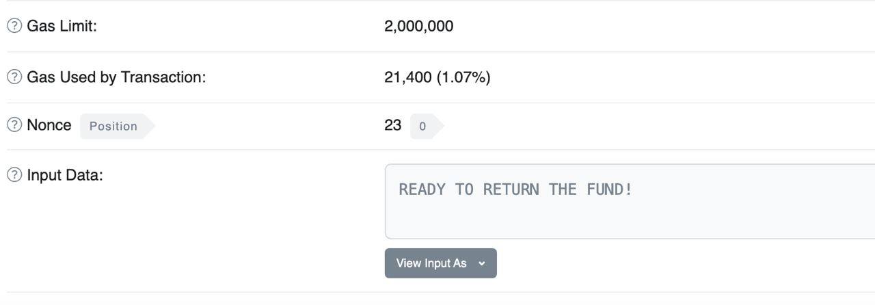This screenshot has height=305, width=875.
Task: Click the Gas Limit label
Action: point(62,26)
